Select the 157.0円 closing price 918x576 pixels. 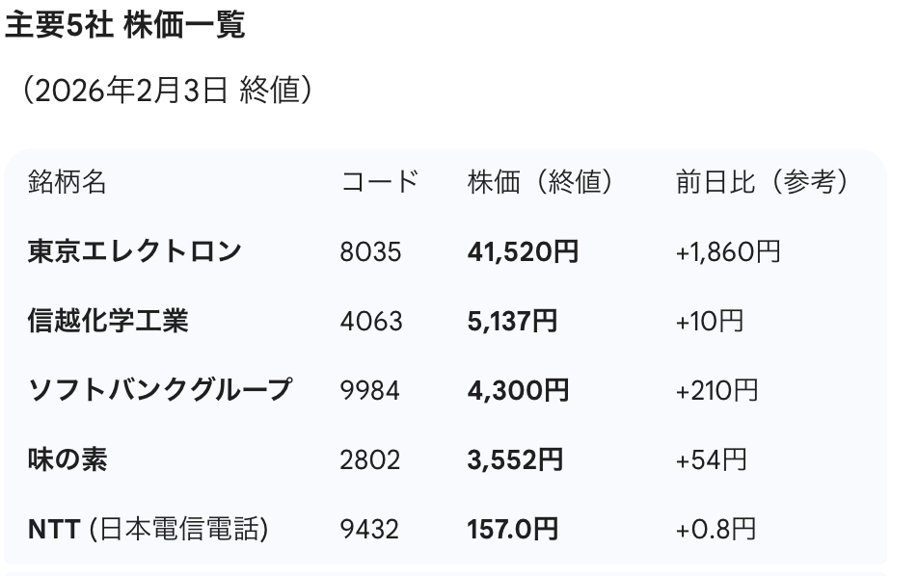click(x=512, y=529)
